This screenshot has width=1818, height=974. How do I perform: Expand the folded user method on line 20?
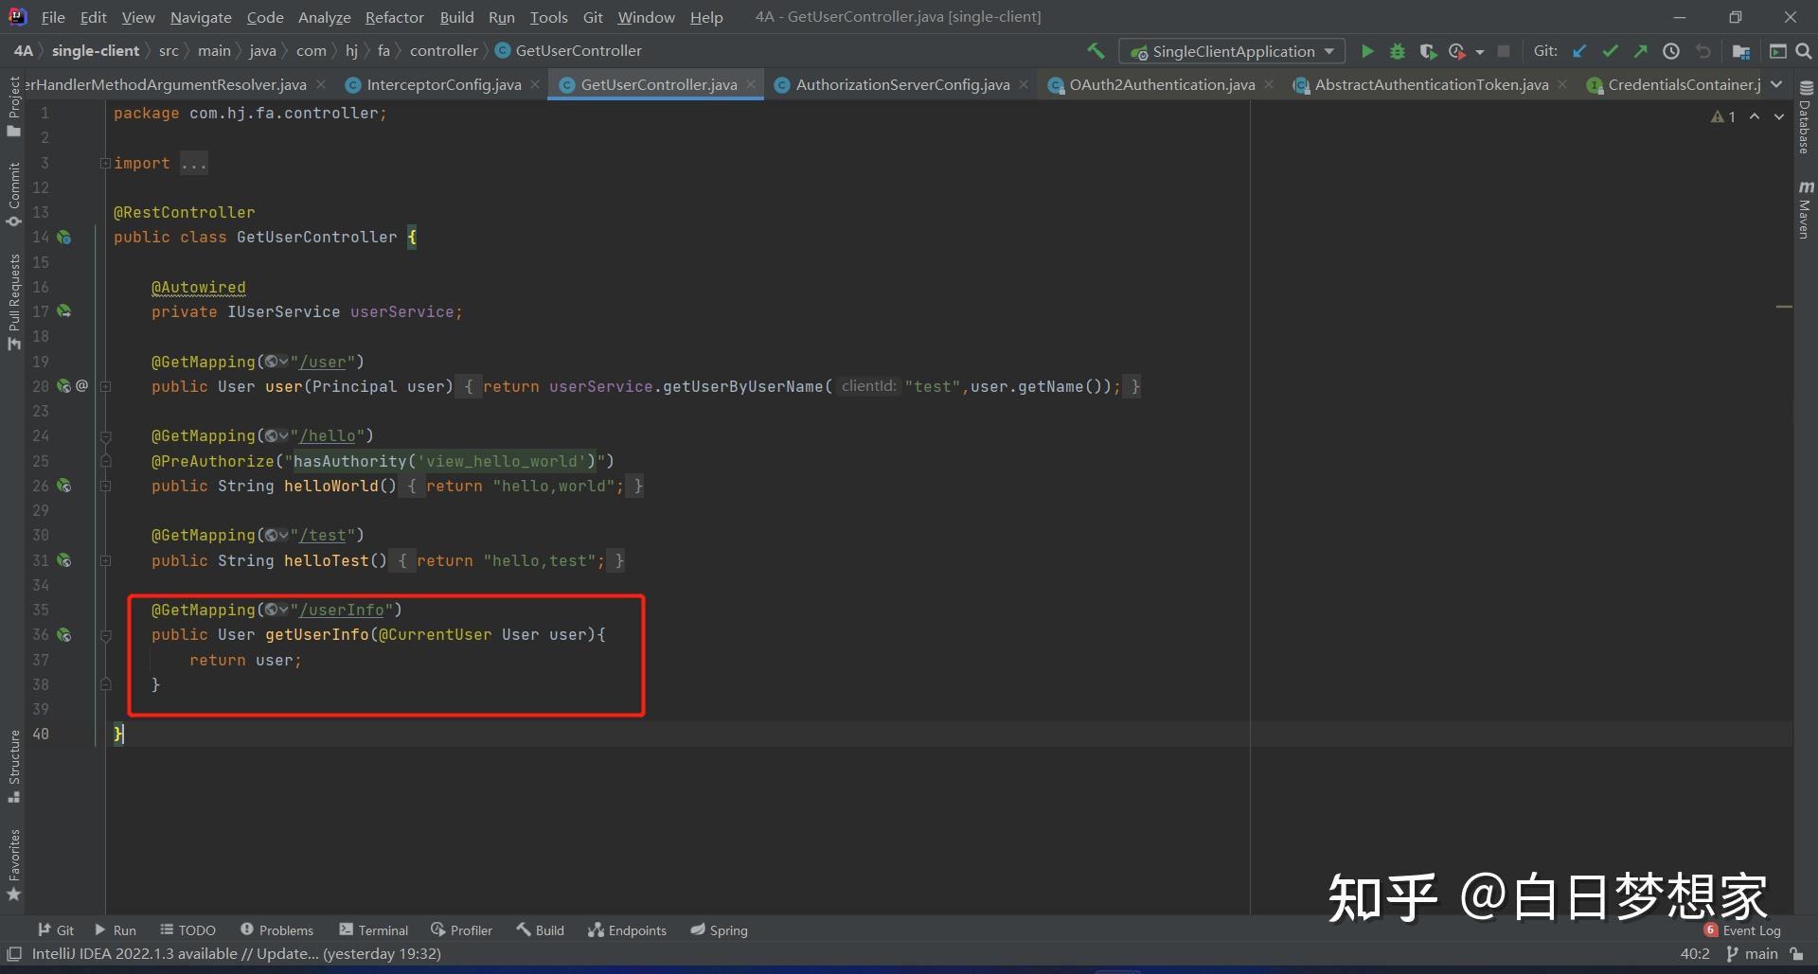point(106,386)
